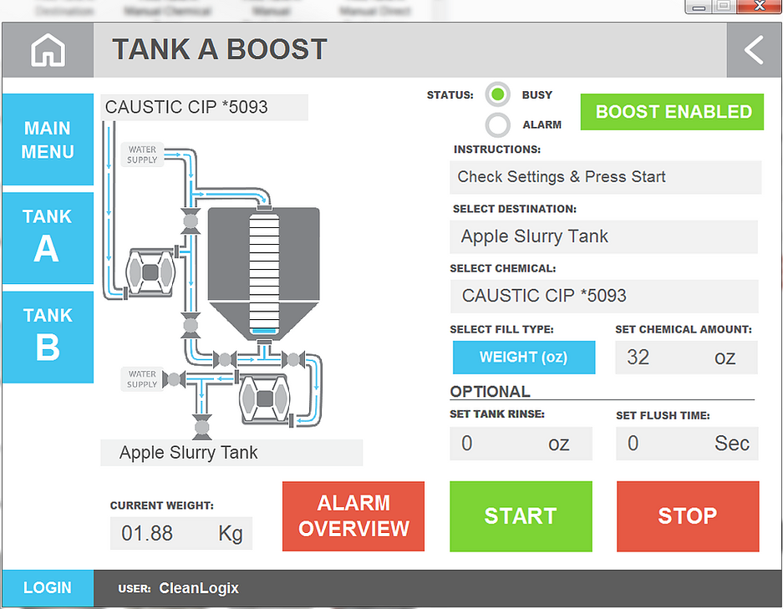
Task: Open the Select Destination field showing Apple Slurry Tank
Action: 603,236
